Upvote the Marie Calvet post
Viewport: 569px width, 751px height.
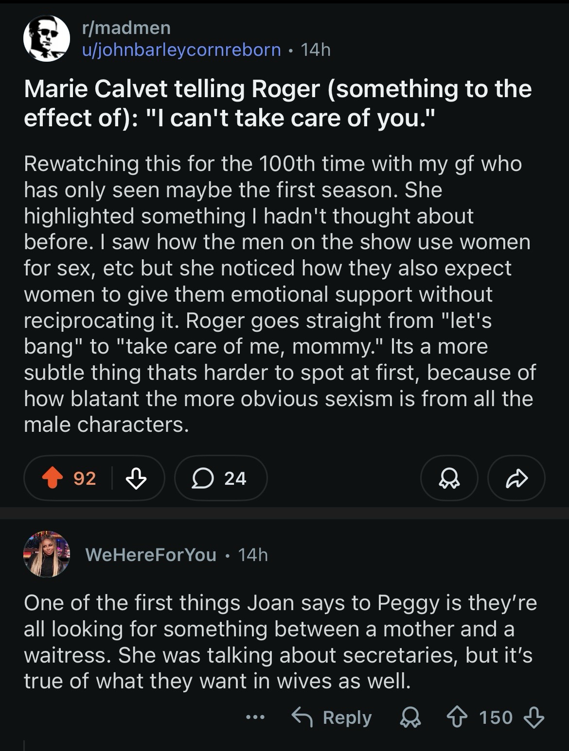tap(53, 479)
